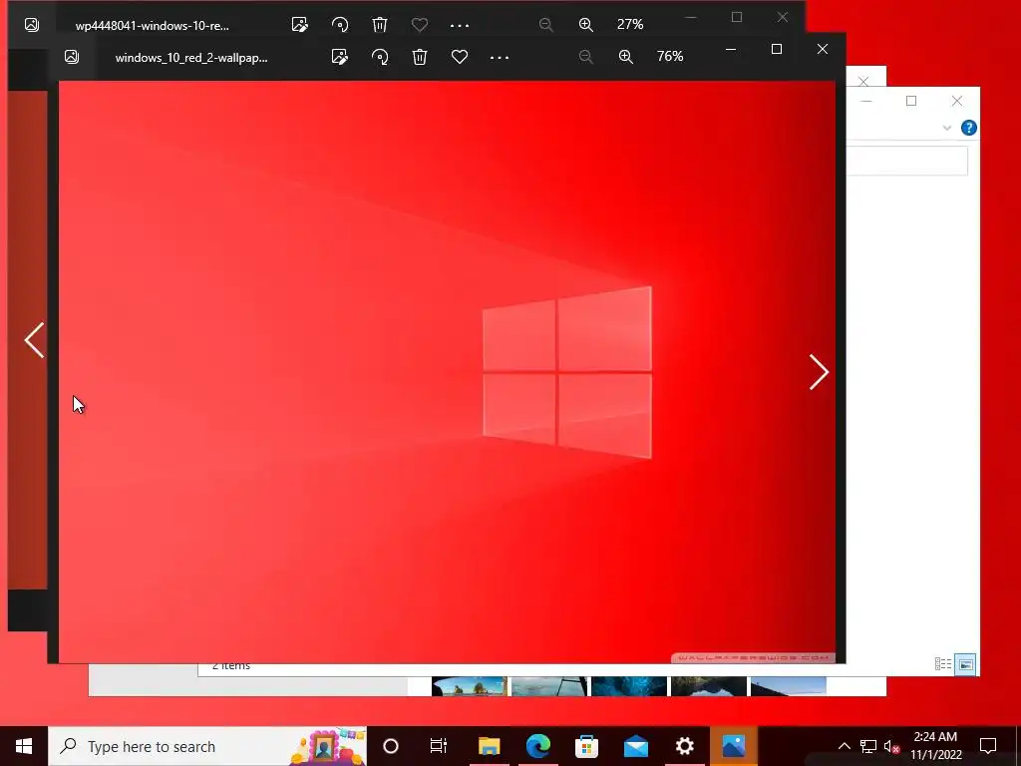Open File Explorer help icon
This screenshot has width=1021, height=766.
968,128
